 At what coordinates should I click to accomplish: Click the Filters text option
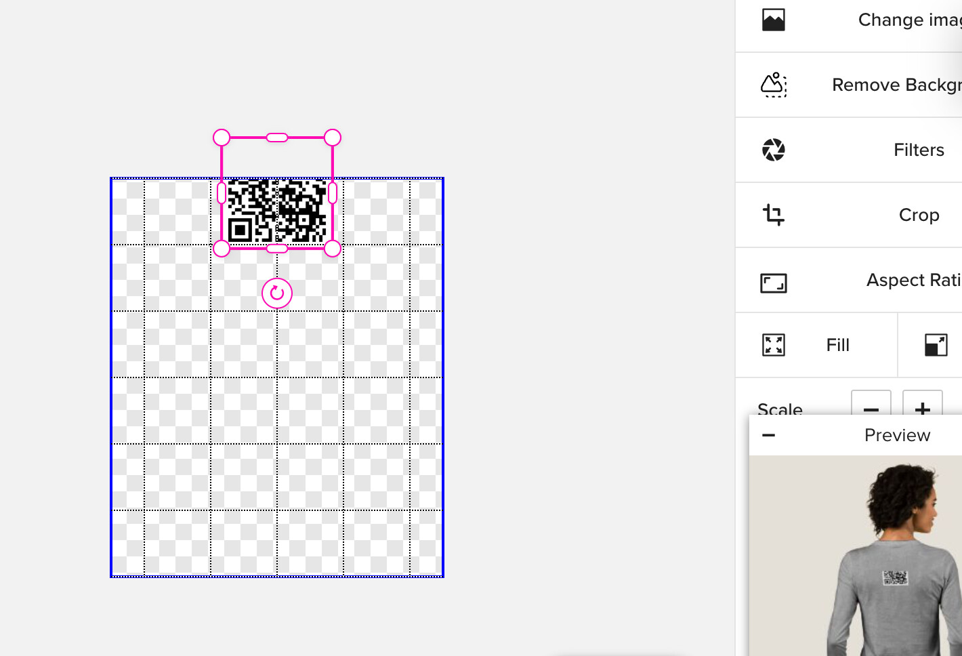919,150
